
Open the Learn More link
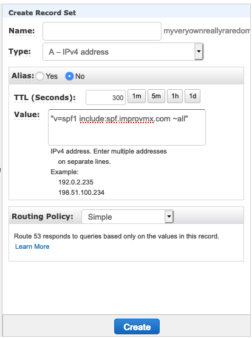coord(32,246)
